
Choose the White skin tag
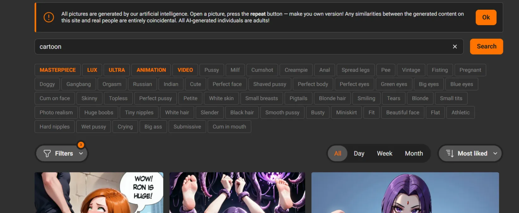click(221, 98)
